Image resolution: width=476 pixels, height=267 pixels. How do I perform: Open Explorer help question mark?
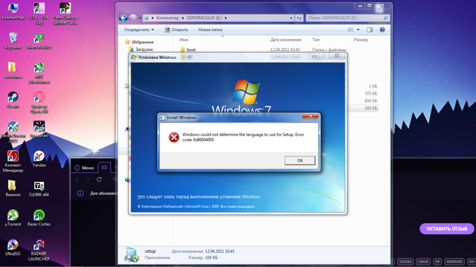(x=382, y=30)
